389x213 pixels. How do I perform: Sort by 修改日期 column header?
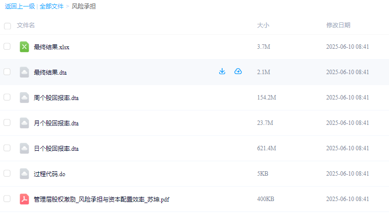[x=338, y=25]
